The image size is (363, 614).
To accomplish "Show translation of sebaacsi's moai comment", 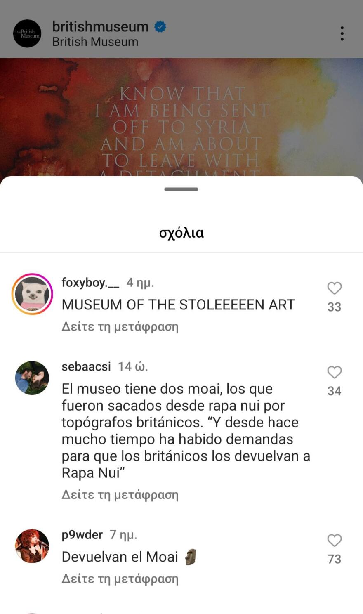I will click(x=120, y=495).
